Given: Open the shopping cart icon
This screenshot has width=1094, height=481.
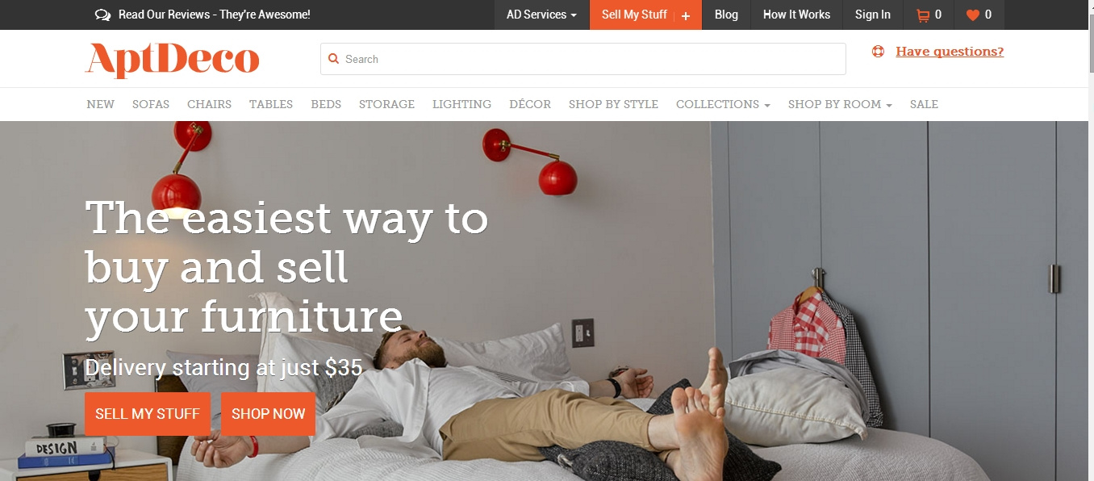Looking at the screenshot, I should click(x=922, y=15).
